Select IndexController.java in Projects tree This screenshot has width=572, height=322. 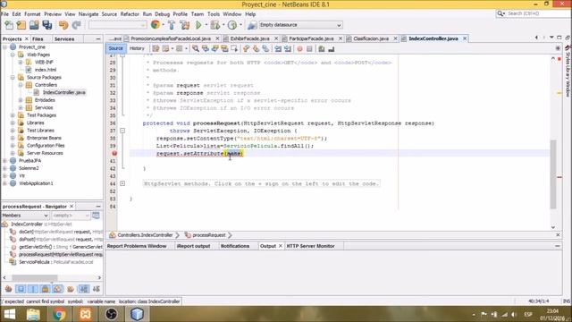[63, 92]
